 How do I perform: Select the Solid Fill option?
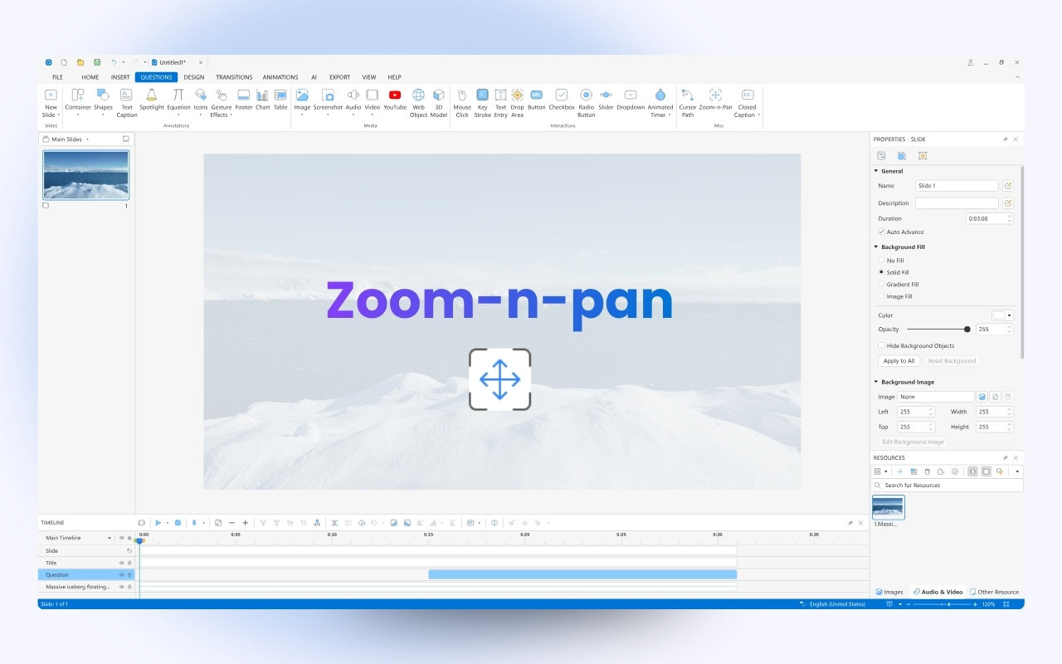[881, 272]
